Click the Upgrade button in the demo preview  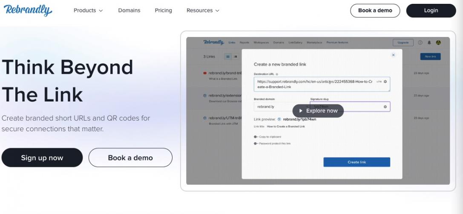click(403, 42)
